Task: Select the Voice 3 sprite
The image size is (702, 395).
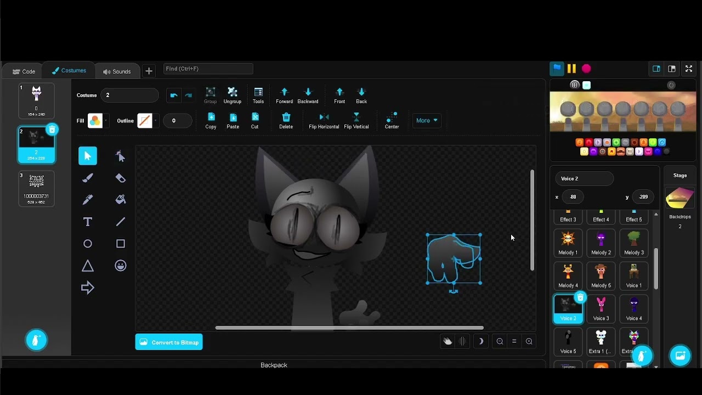Action: click(x=601, y=309)
